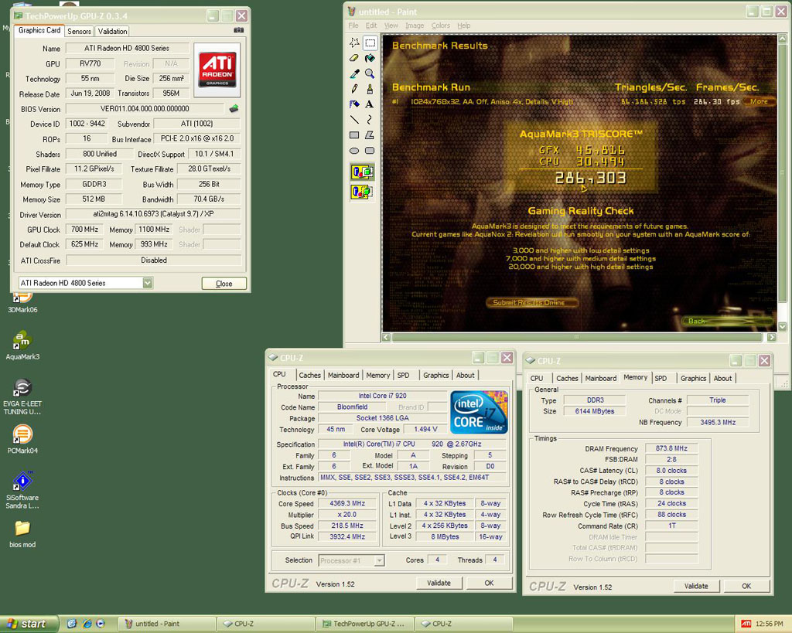Switch to TechPowerUp GPU-Z taskbar button
792x633 pixels.
(x=365, y=624)
